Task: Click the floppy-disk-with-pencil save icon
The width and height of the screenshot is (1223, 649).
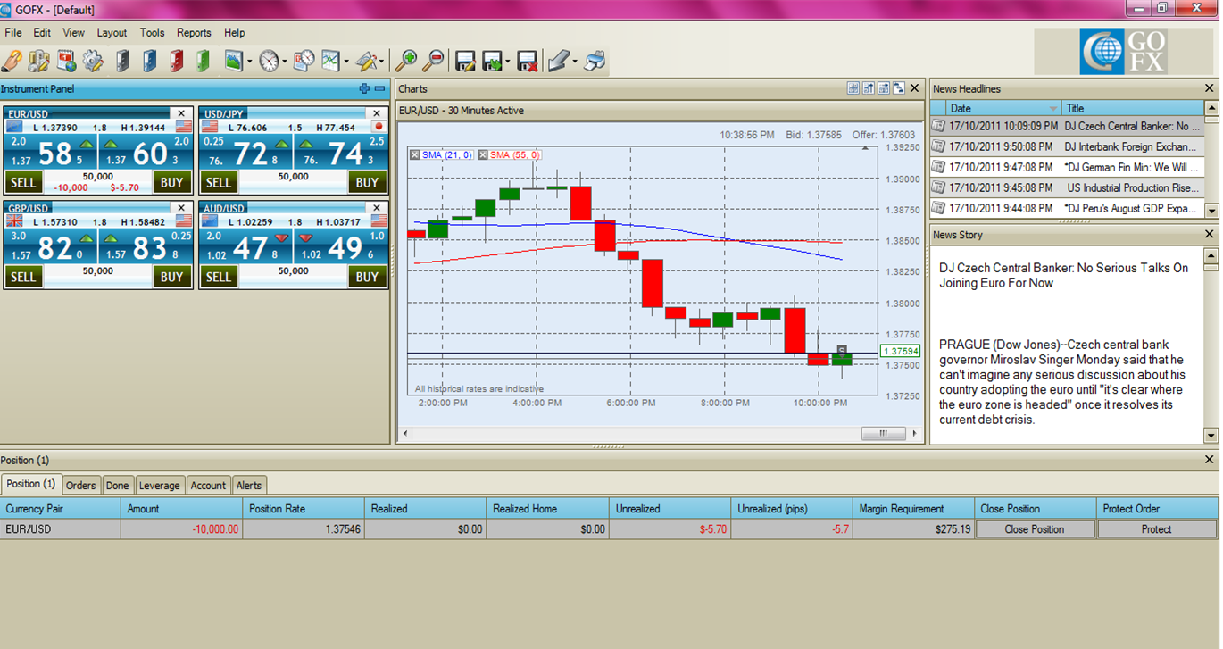Action: [x=465, y=61]
